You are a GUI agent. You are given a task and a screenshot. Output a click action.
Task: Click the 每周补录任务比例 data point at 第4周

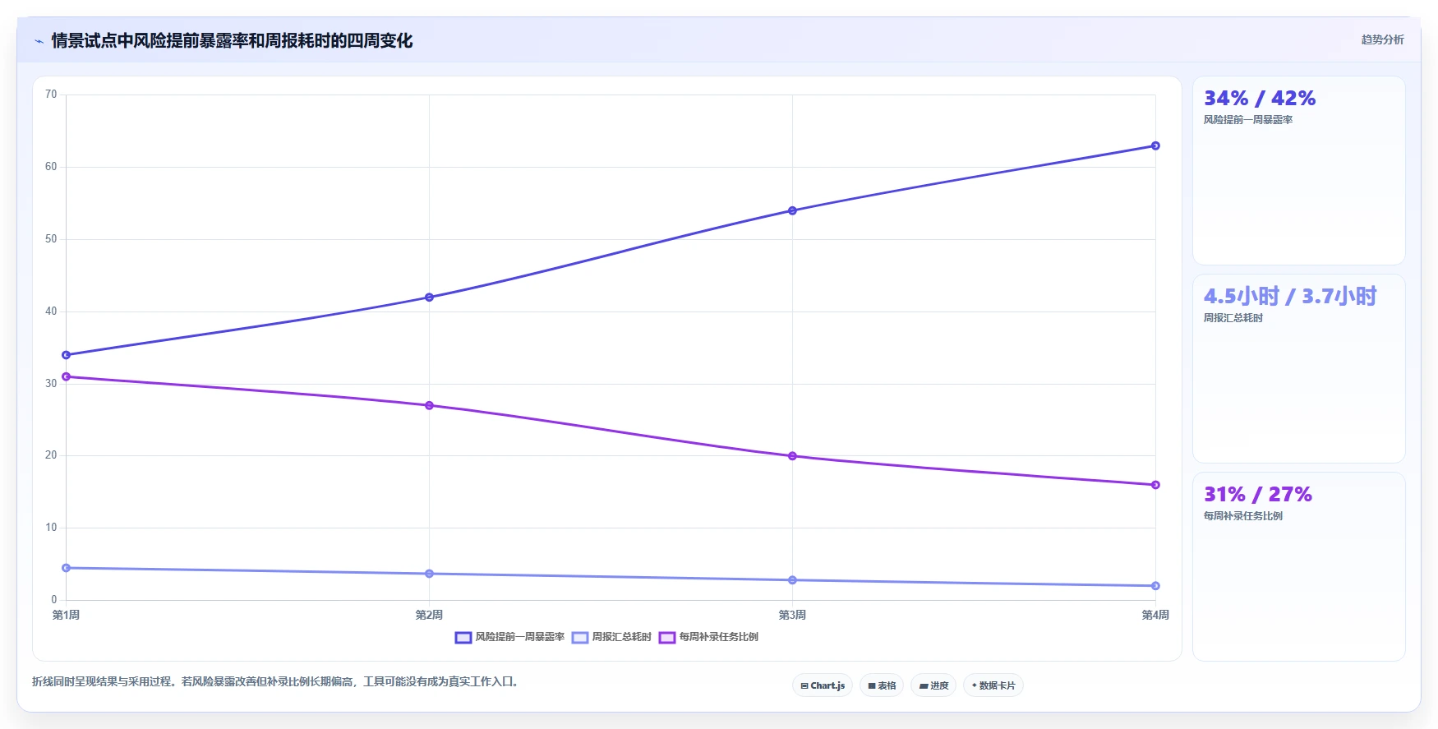[x=1155, y=485]
